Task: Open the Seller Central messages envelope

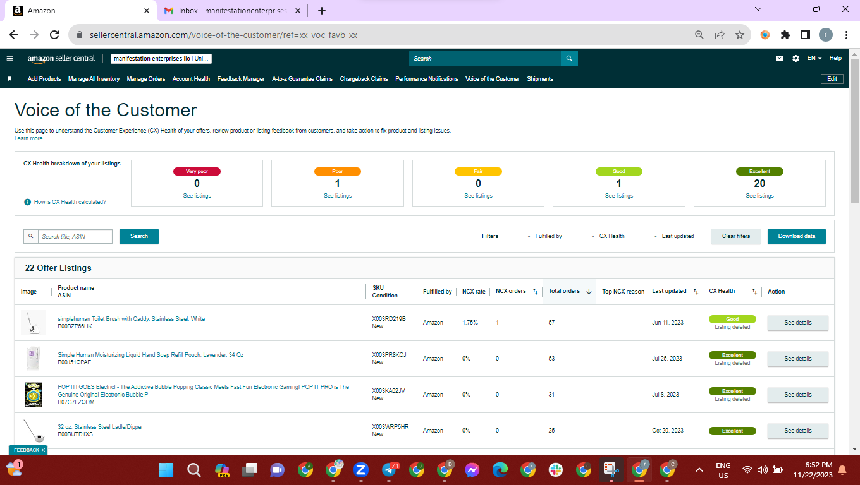Action: click(x=780, y=58)
